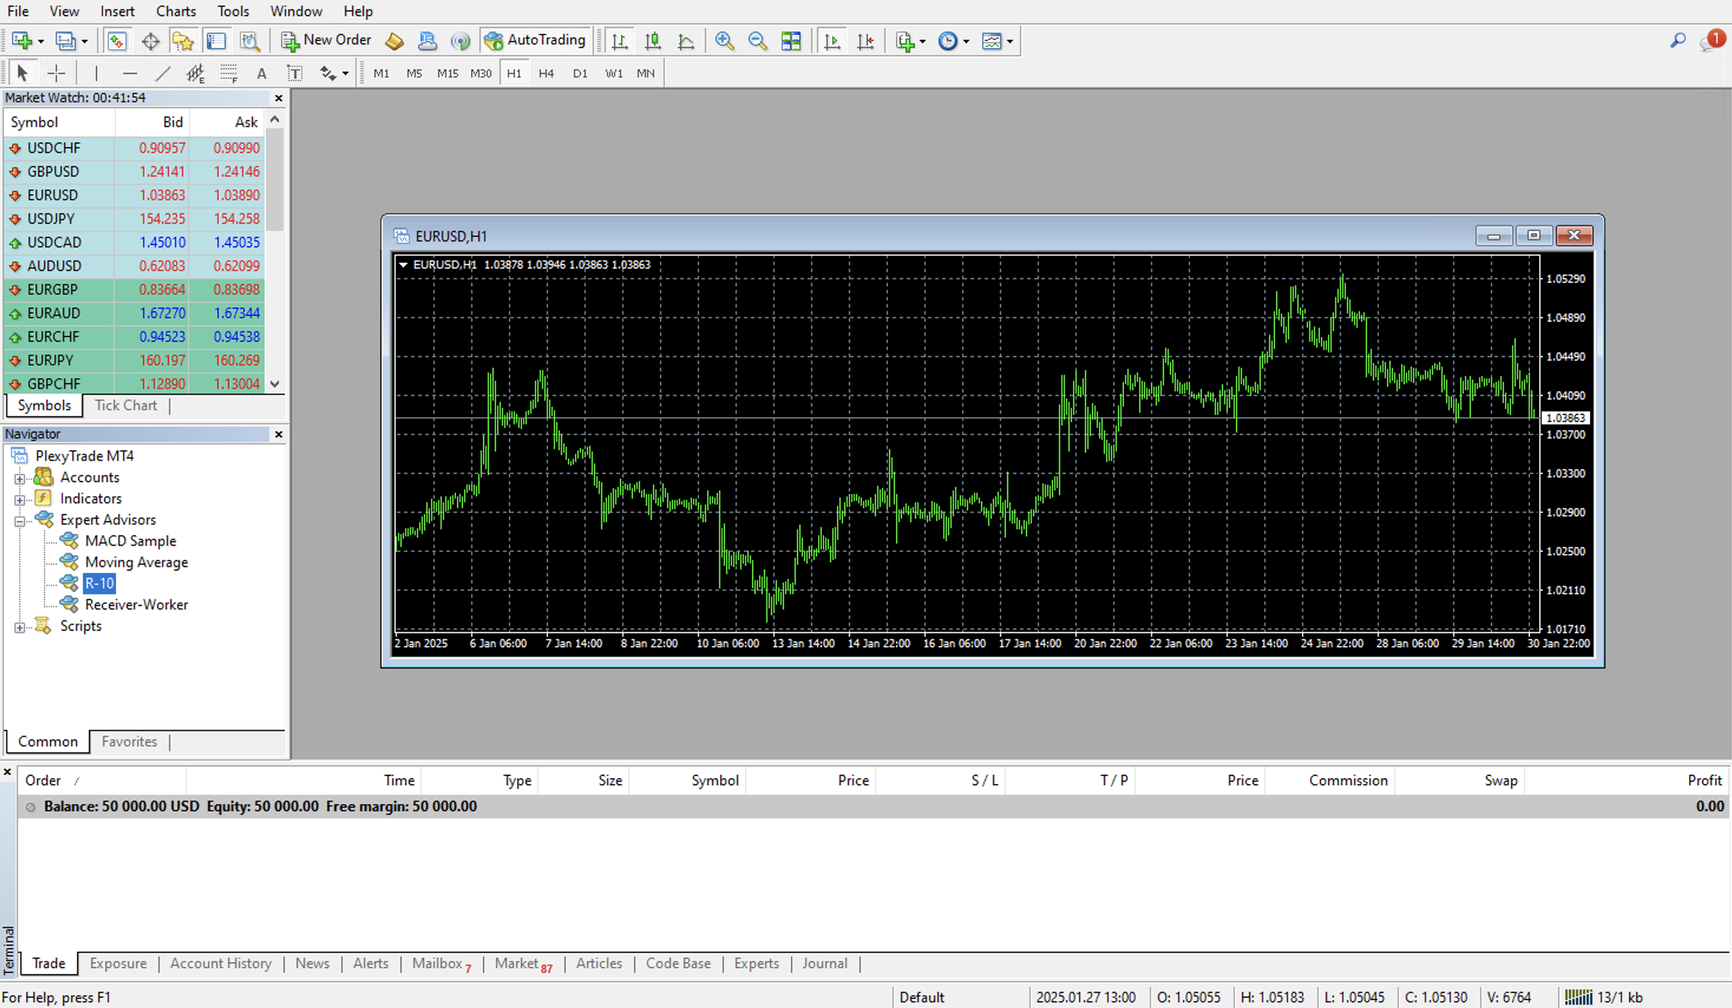
Task: Collapse the Expert Advisors tree node
Action: 20,522
